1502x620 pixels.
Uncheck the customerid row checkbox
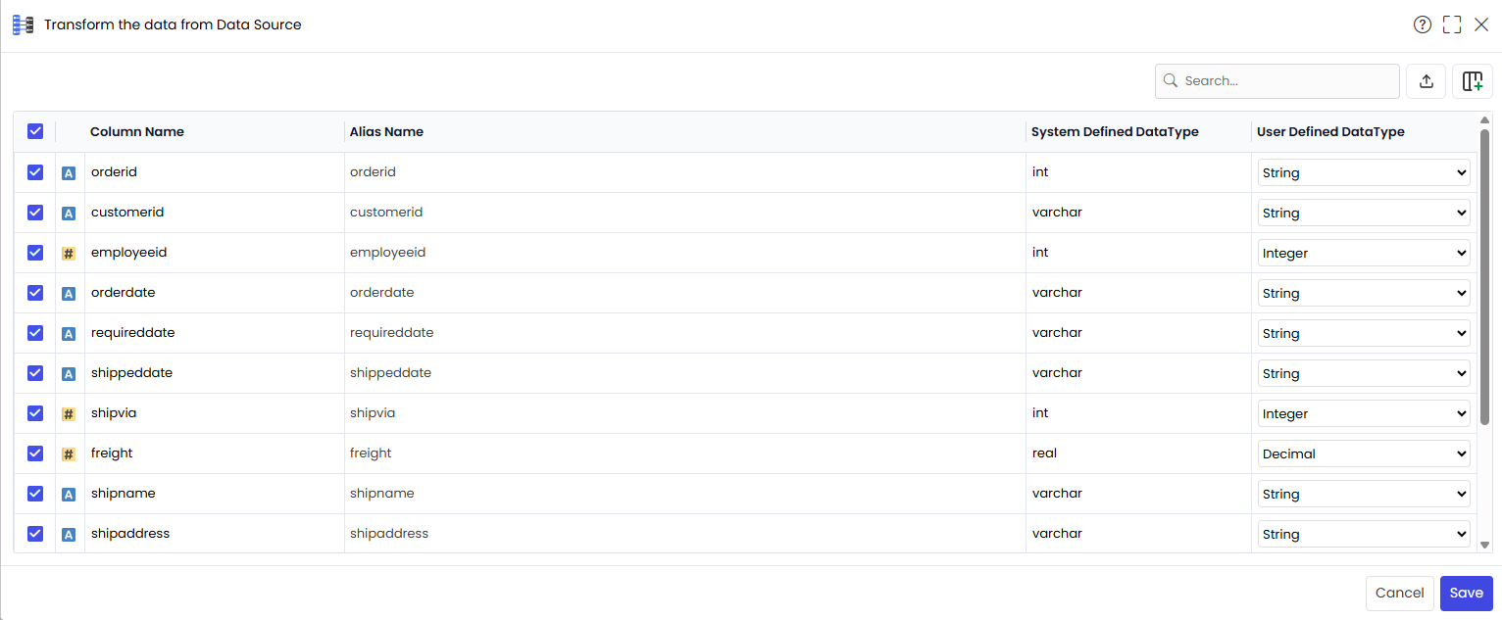pos(35,213)
